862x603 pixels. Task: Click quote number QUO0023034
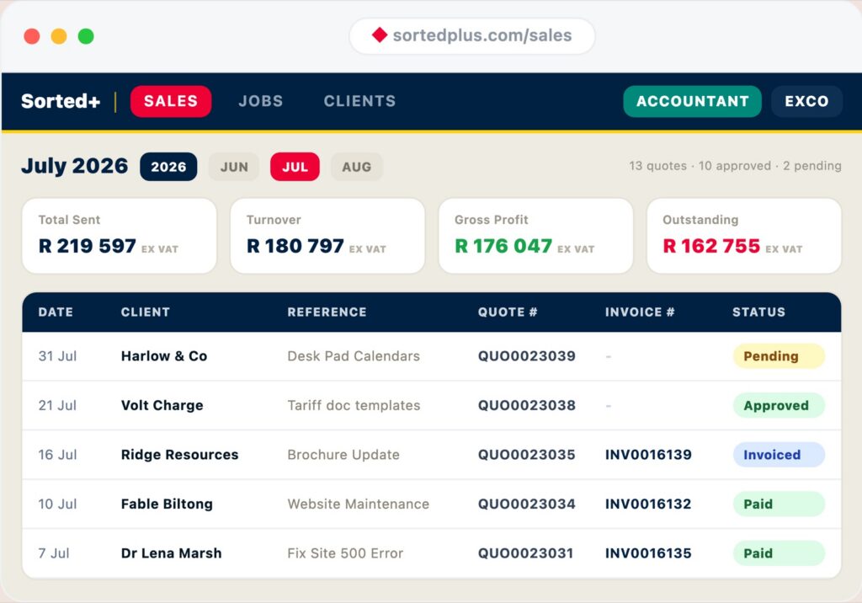527,504
